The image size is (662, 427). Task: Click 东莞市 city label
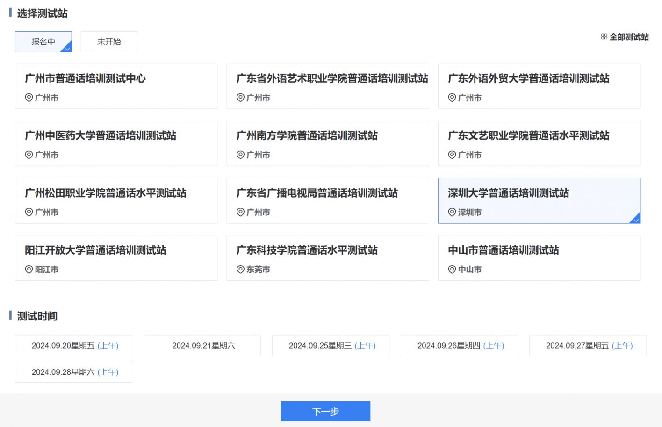point(258,270)
